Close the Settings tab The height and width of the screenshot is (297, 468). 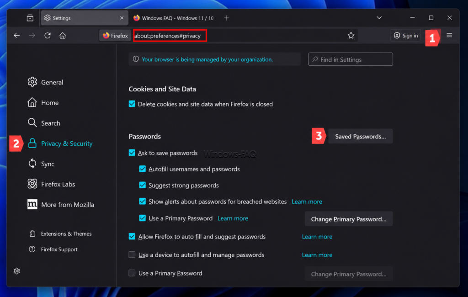(x=122, y=18)
